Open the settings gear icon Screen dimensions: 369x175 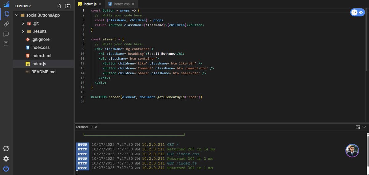[6, 159]
